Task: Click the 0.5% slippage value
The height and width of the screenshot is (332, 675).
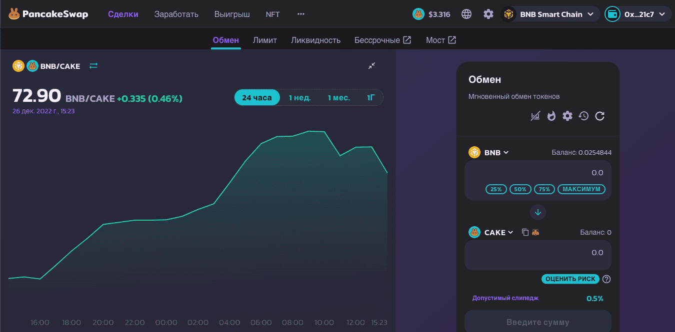Action: pyautogui.click(x=595, y=299)
